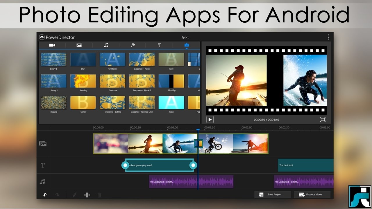Select the skateboarder clip on timeline

(x=251, y=143)
